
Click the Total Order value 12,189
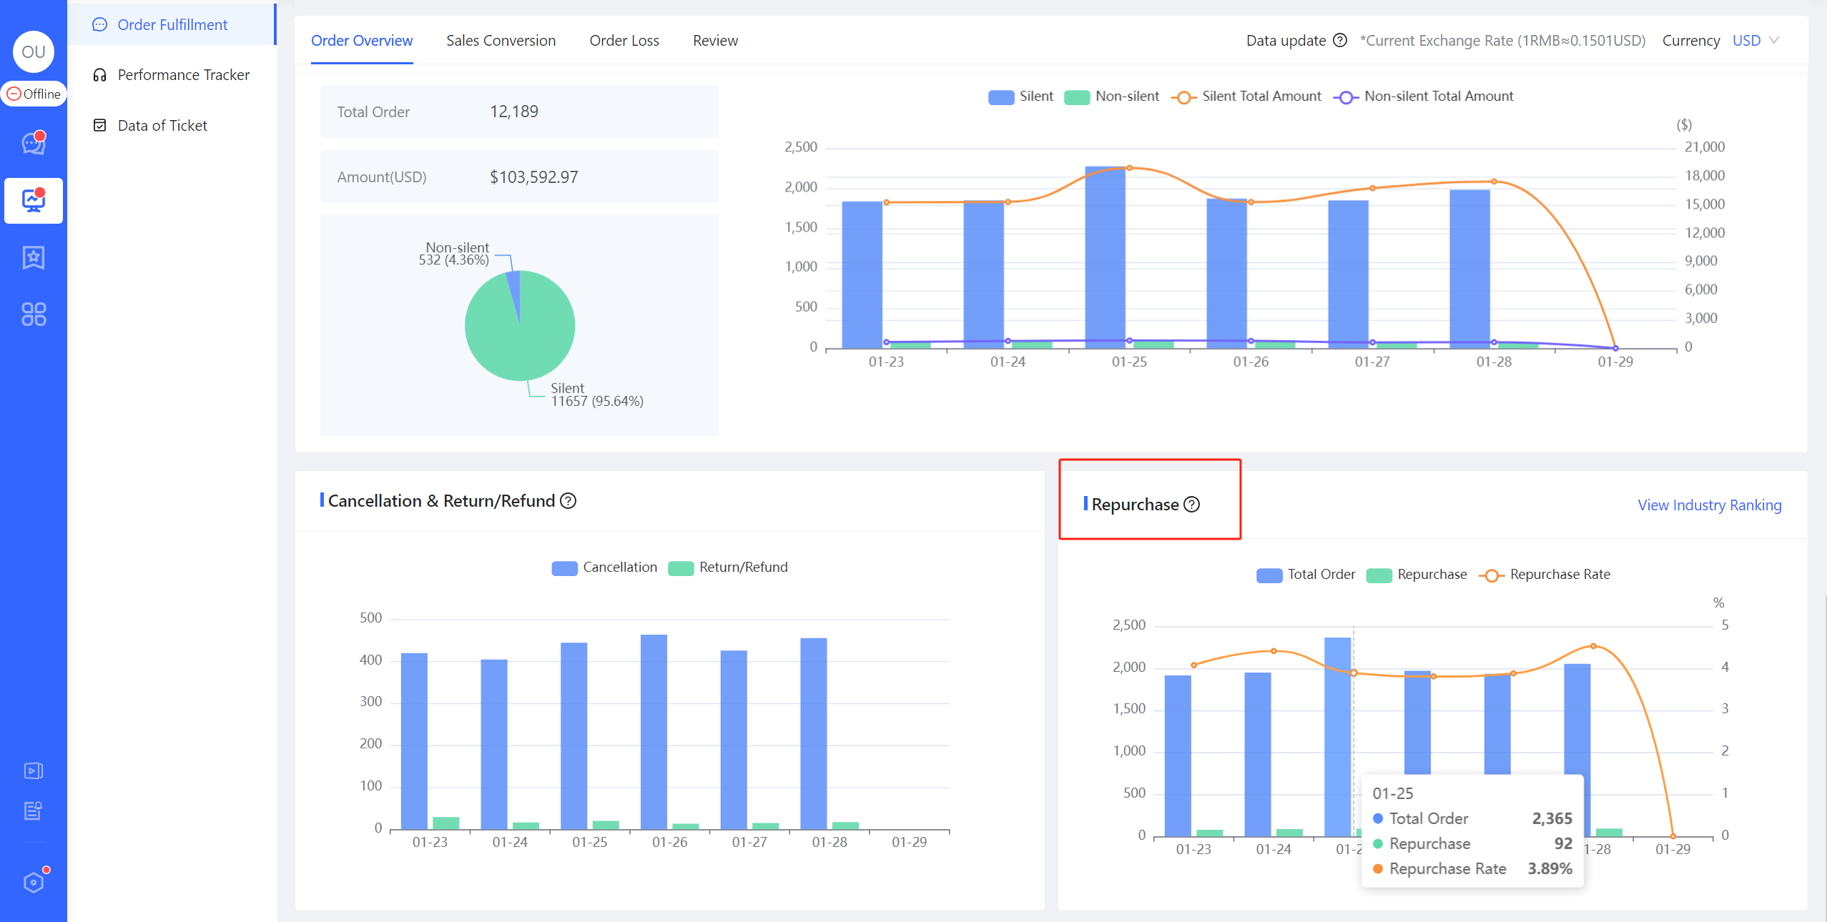pos(514,111)
